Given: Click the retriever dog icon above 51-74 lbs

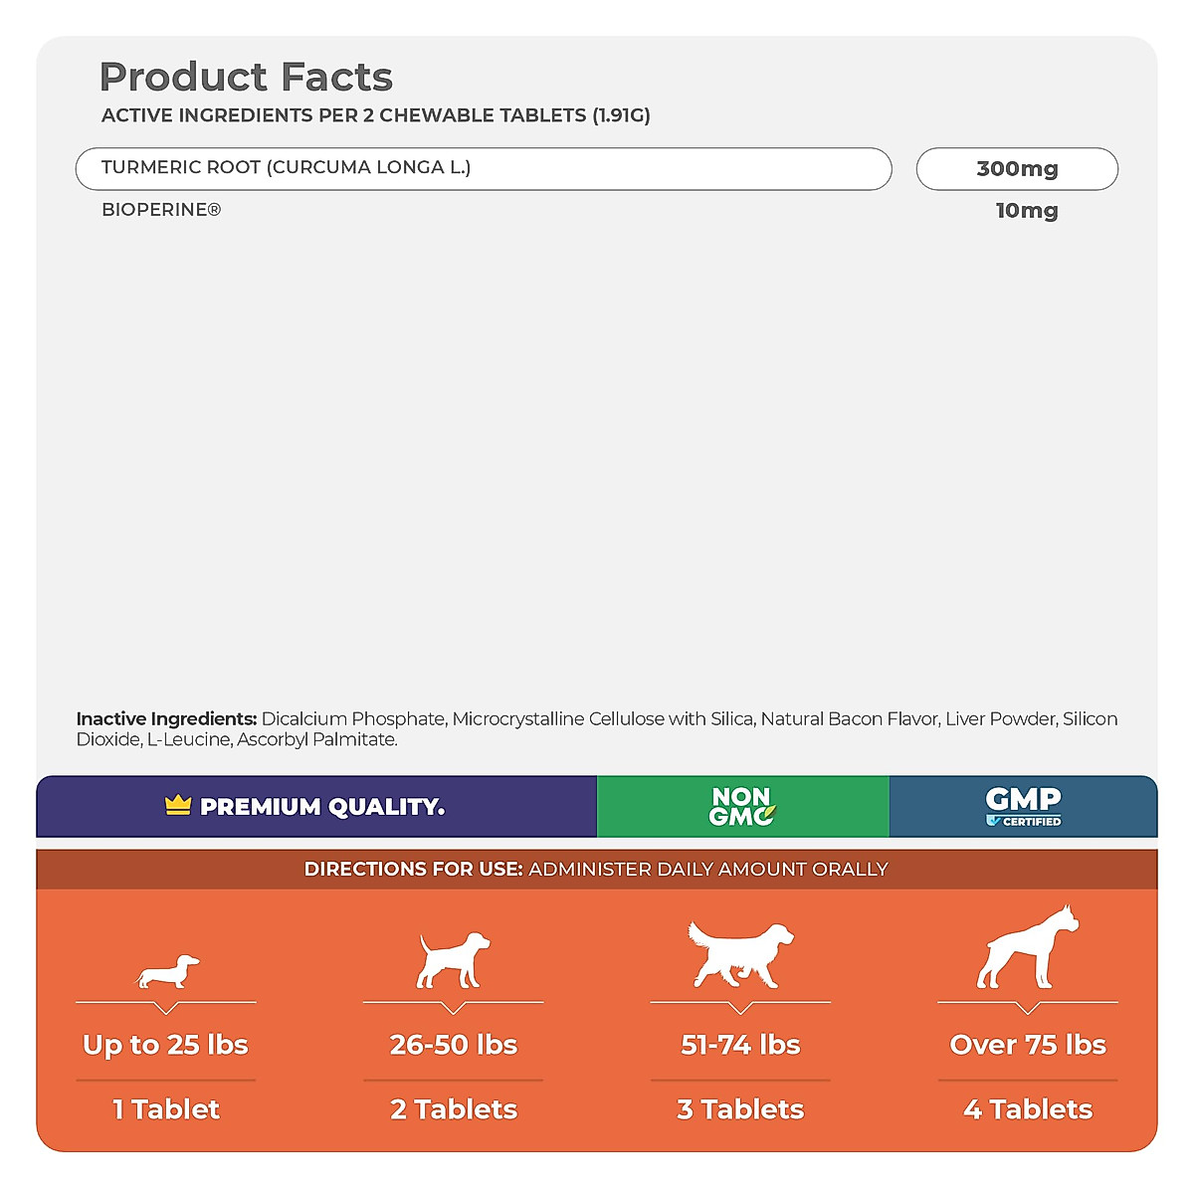Looking at the screenshot, I should [x=741, y=953].
